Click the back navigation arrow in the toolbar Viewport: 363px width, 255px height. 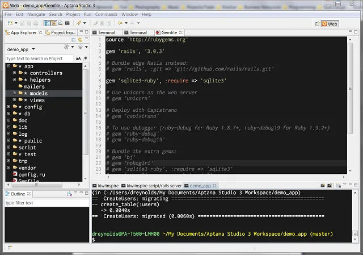[x=120, y=23]
